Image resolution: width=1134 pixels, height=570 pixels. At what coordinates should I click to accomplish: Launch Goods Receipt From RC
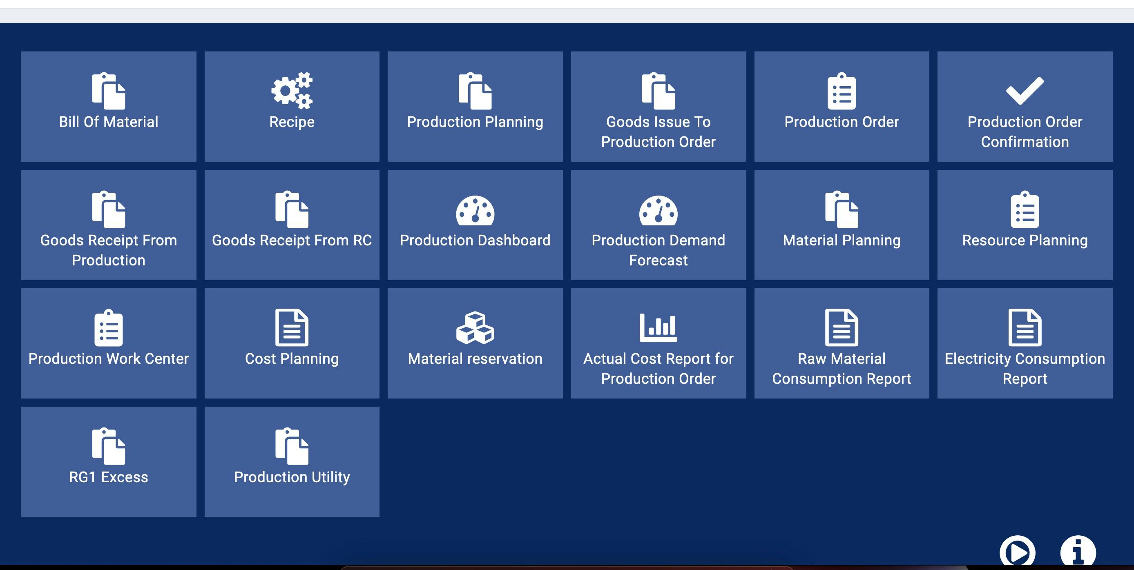(291, 225)
